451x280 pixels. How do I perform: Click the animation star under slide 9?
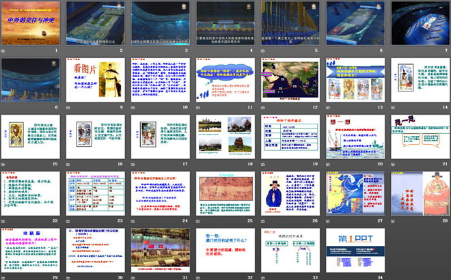(68, 107)
